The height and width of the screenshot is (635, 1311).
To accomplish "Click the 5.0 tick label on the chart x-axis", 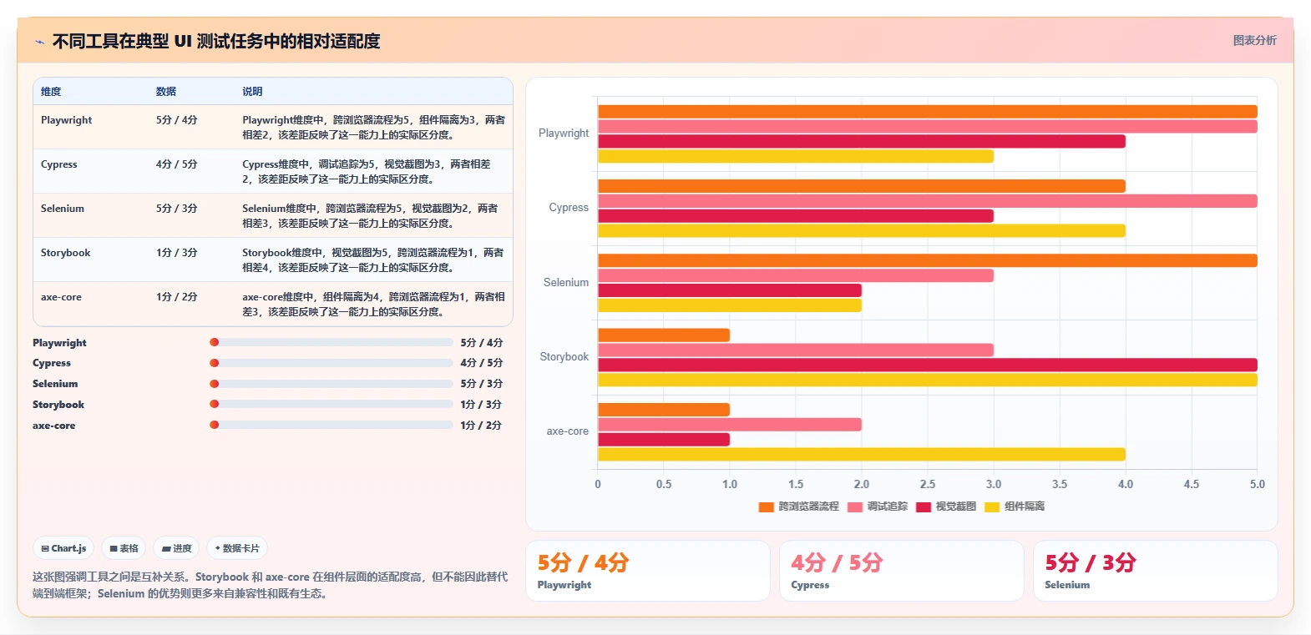I will [x=1258, y=484].
